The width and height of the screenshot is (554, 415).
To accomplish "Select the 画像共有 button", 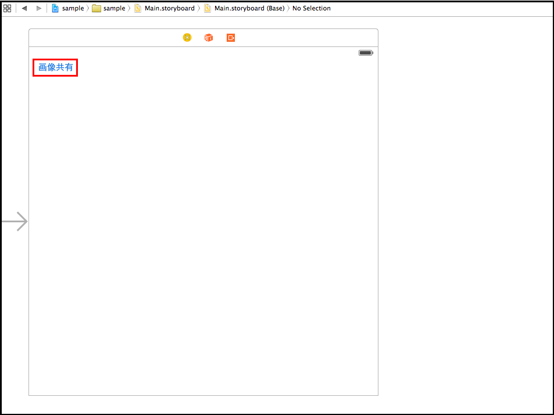I will (55, 67).
